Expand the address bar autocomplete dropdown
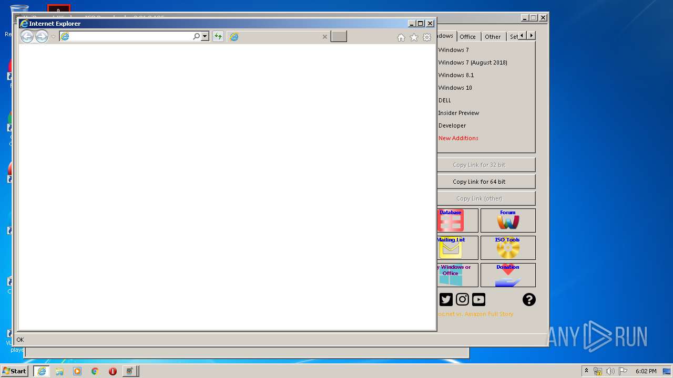Viewport: 673px width, 378px height. click(205, 36)
